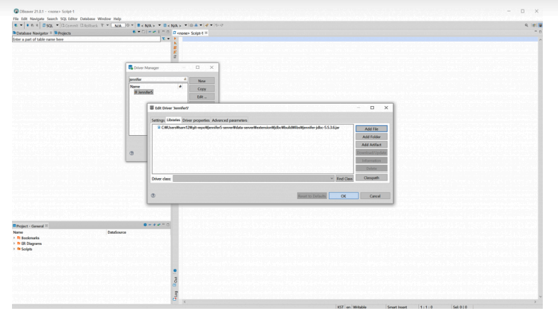Open the Out side panel icon
The width and height of the screenshot is (558, 329).
[175, 279]
